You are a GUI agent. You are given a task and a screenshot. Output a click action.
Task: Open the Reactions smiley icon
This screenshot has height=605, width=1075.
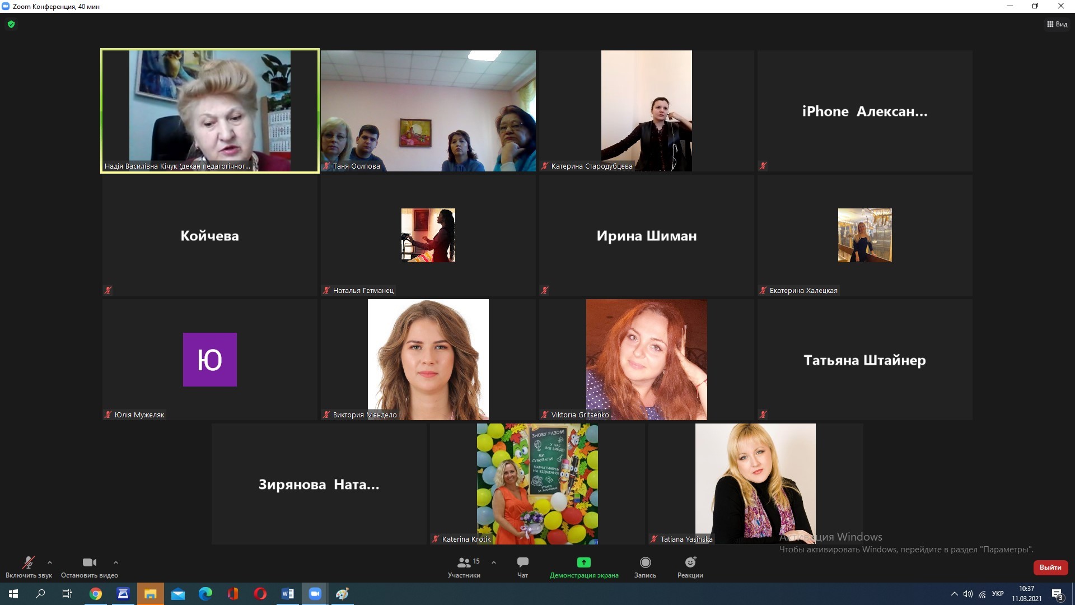(690, 562)
